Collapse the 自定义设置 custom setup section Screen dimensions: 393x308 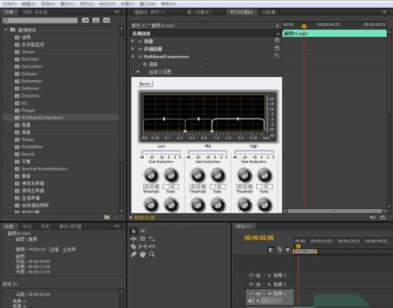pyautogui.click(x=138, y=71)
